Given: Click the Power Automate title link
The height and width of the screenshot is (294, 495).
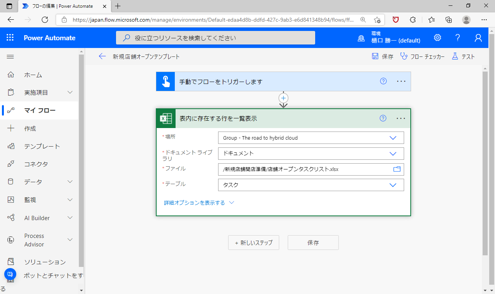Looking at the screenshot, I should (49, 38).
